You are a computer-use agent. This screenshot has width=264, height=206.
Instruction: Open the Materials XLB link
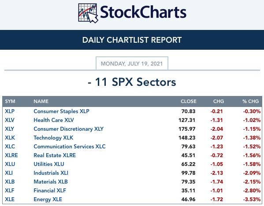point(51,182)
